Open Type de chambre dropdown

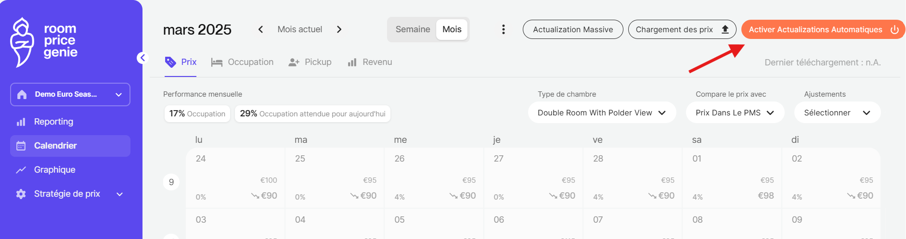tap(602, 113)
